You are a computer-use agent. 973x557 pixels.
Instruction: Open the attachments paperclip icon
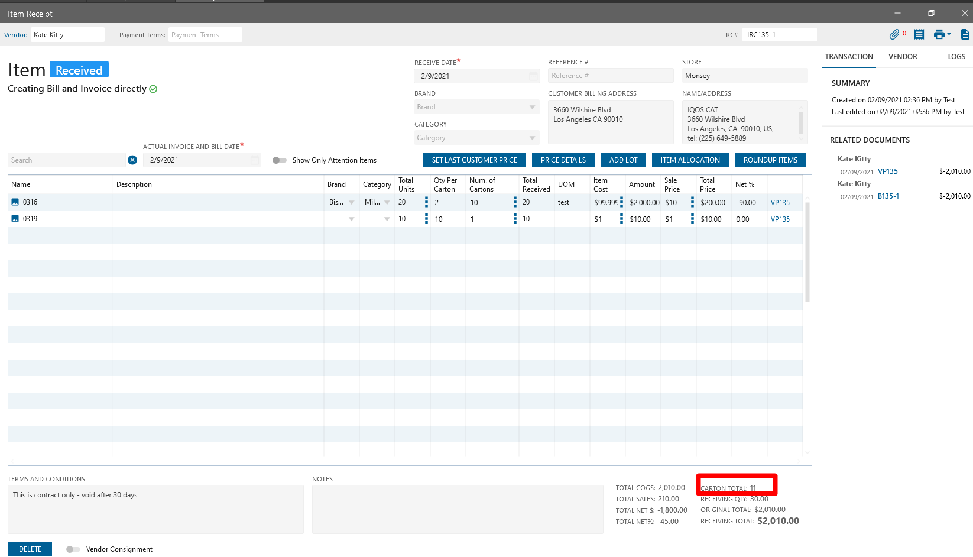(x=894, y=35)
